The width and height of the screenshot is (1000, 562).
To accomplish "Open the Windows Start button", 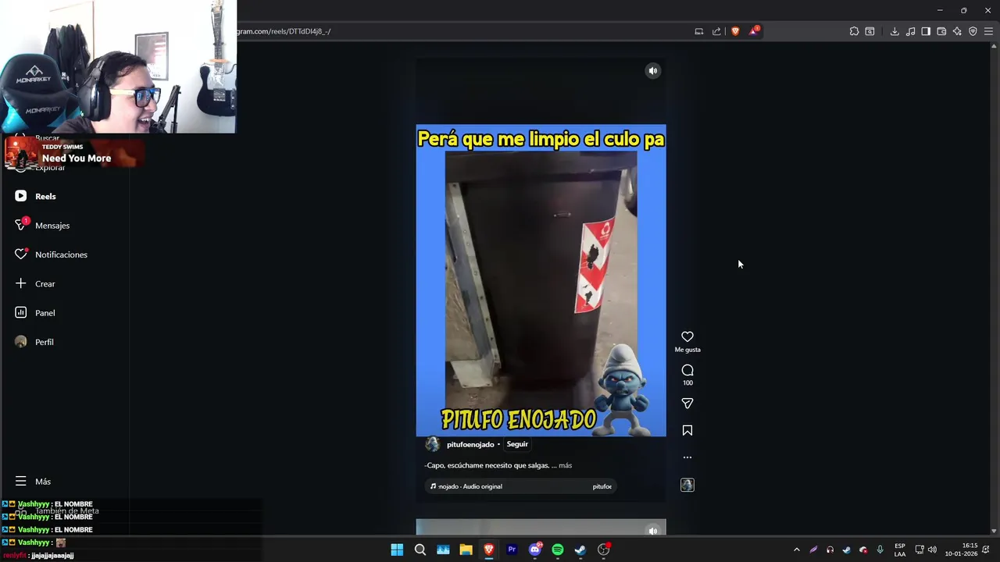I will point(397,550).
